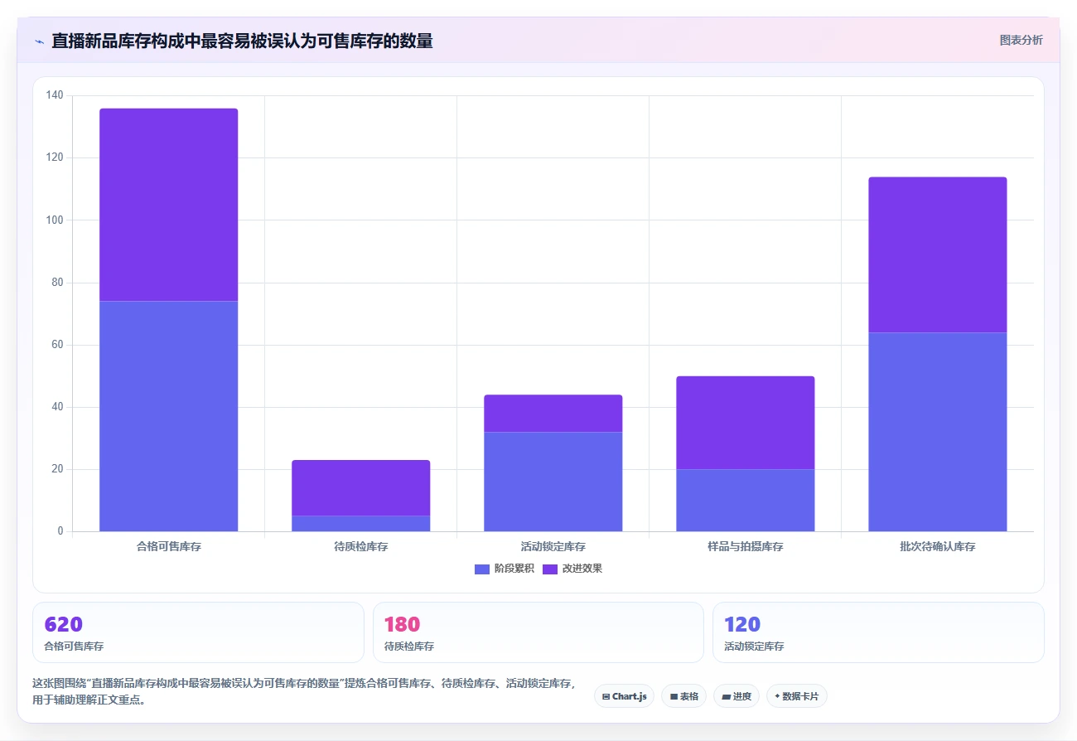Viewport: 1077px width, 741px height.
Task: Click the description paragraph below the cards
Action: (x=303, y=691)
